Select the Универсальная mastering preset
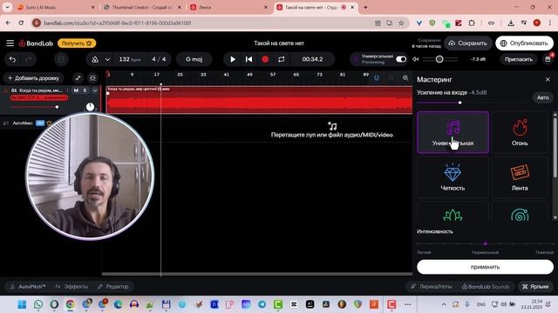Viewport: 558px width, 313px height. click(453, 132)
